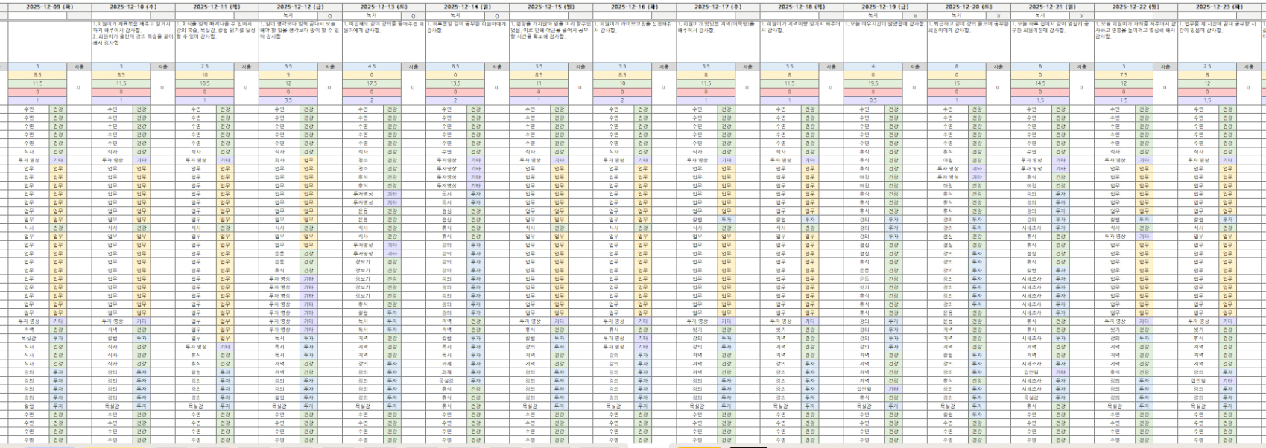1266x448 pixels.
Task: Click the 지출 cell under 2025-12-09
Action: 80,67
